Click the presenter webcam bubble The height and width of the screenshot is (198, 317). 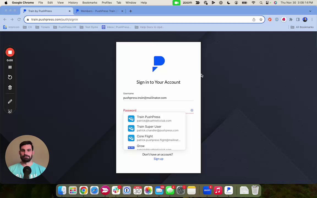(27, 157)
